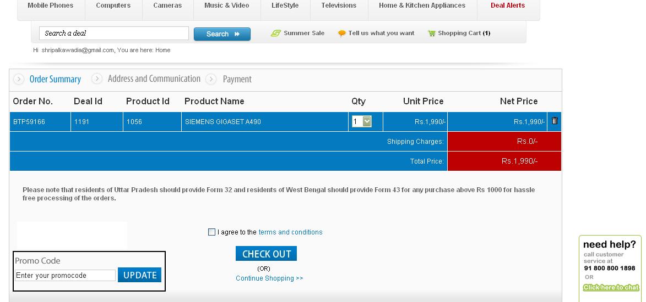The height and width of the screenshot is (302, 646).
Task: Click the green shopping cart icon
Action: click(431, 33)
